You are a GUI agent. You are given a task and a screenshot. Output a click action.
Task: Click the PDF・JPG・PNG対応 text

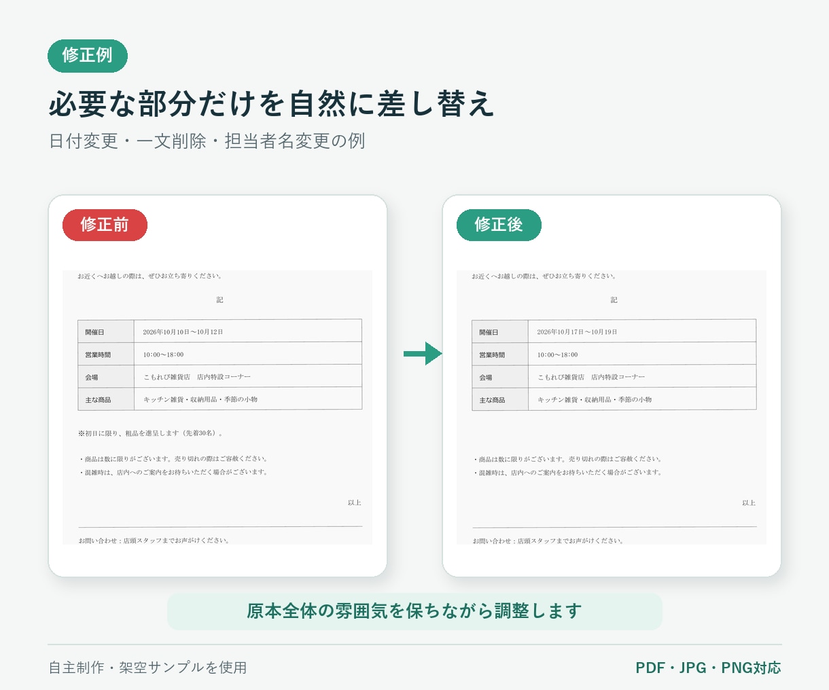pyautogui.click(x=708, y=668)
